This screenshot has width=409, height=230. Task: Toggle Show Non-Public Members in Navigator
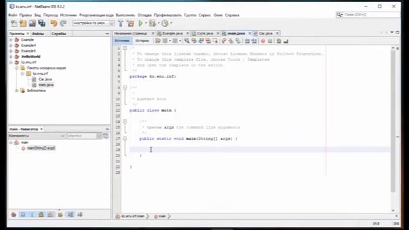pos(41,215)
